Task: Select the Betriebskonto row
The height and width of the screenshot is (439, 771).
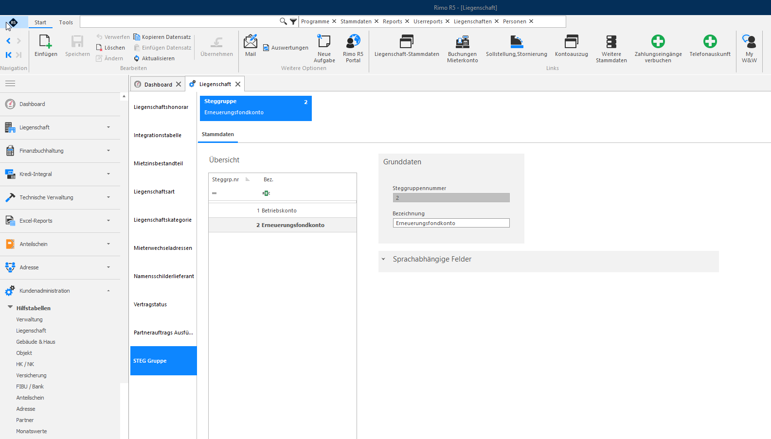Action: point(283,211)
